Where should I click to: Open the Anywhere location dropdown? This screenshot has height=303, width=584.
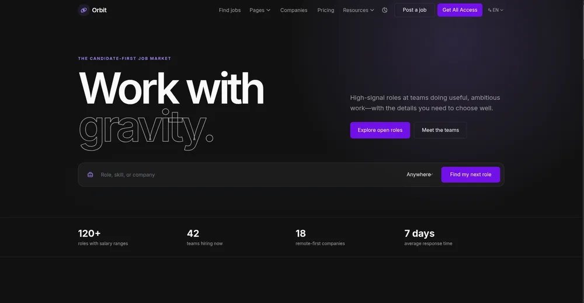[x=420, y=175]
